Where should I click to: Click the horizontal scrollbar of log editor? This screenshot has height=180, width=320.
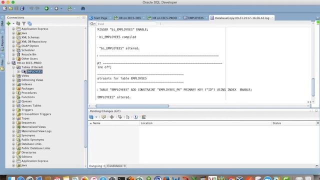tap(132, 106)
